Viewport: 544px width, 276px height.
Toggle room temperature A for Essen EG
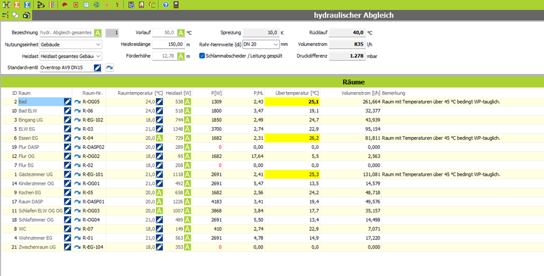159,138
